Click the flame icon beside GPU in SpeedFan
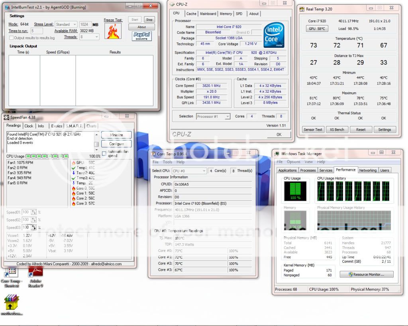Viewport: 408px width, 326px height. [74, 162]
